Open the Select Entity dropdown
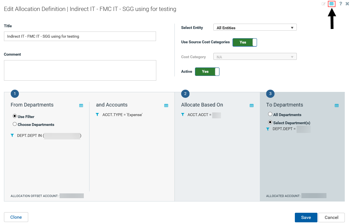The image size is (351, 224). tap(255, 28)
